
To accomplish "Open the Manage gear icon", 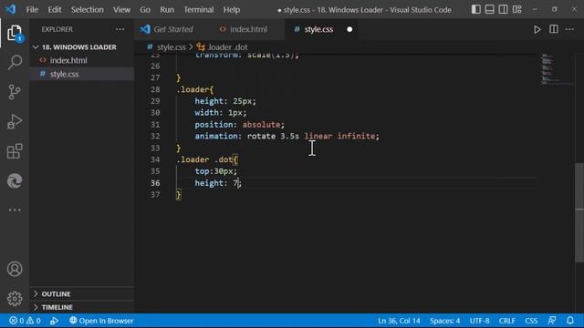I will [15, 298].
